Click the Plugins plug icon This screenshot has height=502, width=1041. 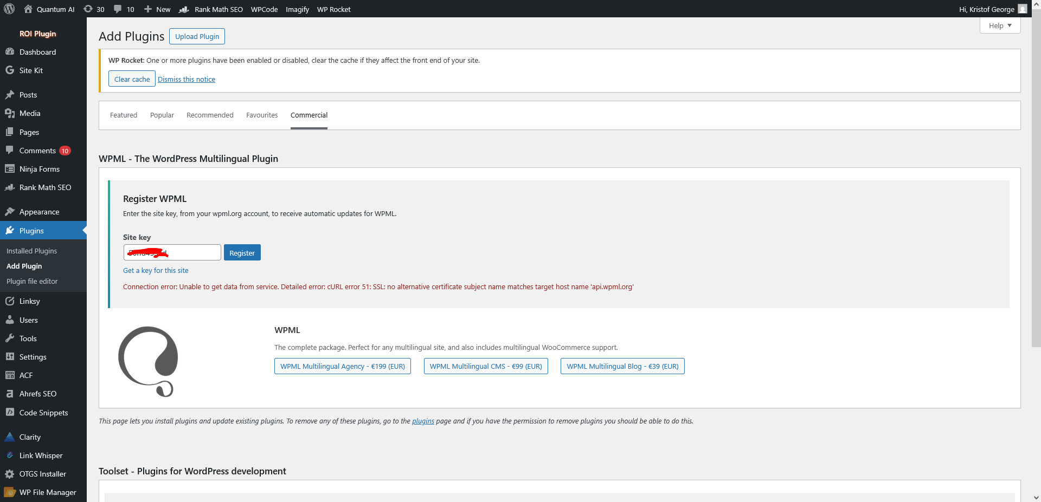10,231
